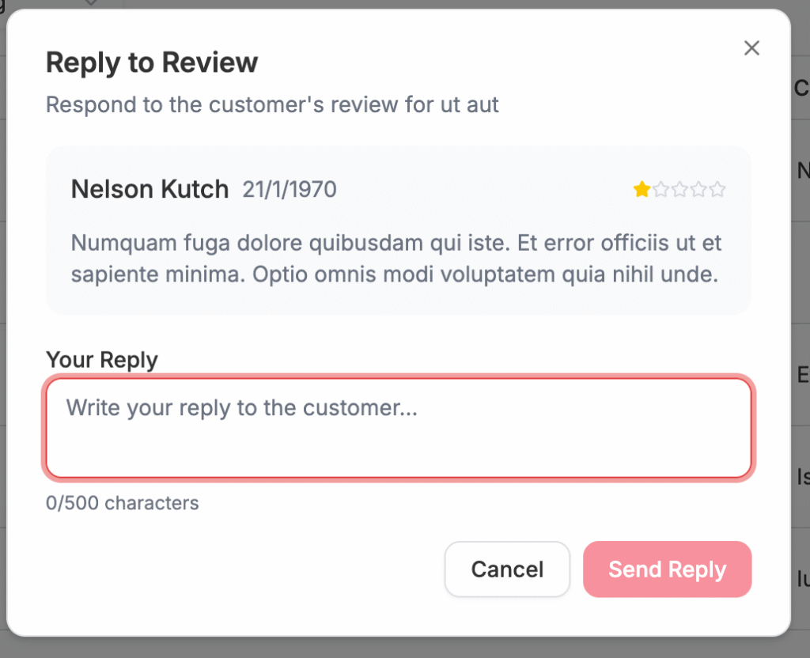Click the 0/500 characters counter
The height and width of the screenshot is (658, 810).
tap(123, 503)
